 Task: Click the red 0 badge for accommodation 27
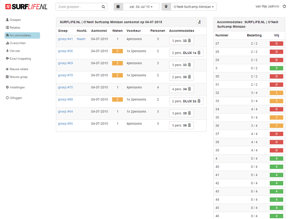tap(276, 43)
